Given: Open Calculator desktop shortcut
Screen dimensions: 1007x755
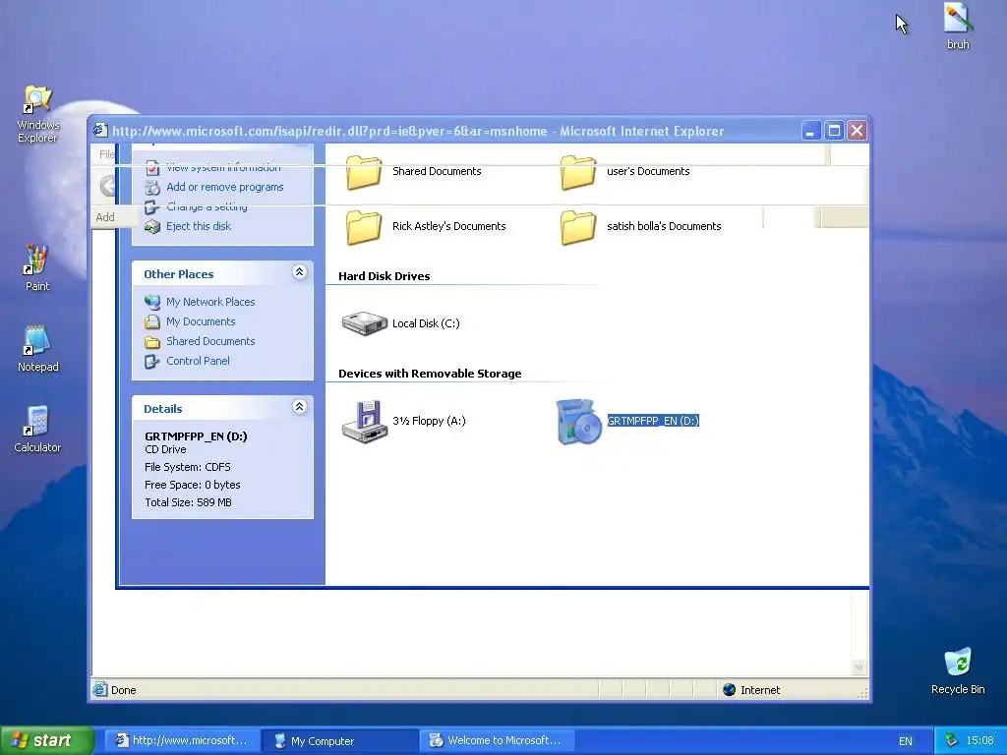Looking at the screenshot, I should (37, 429).
